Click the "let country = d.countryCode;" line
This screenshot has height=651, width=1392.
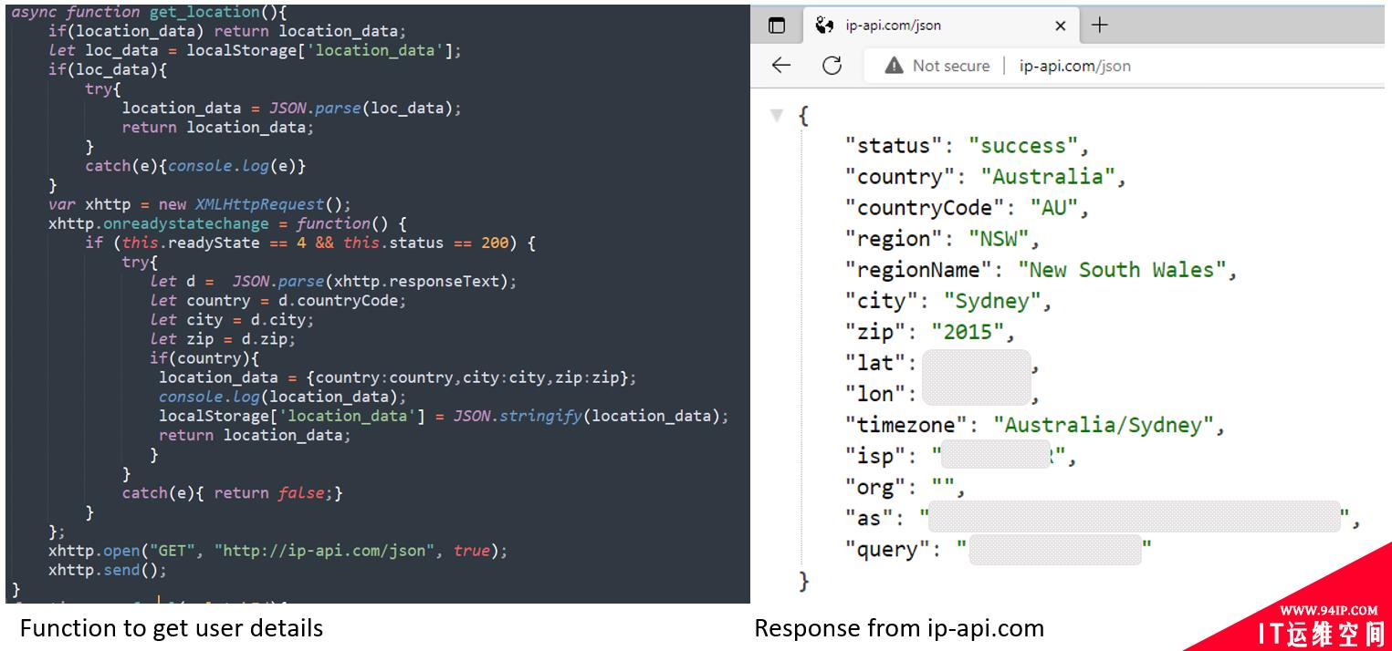[278, 301]
